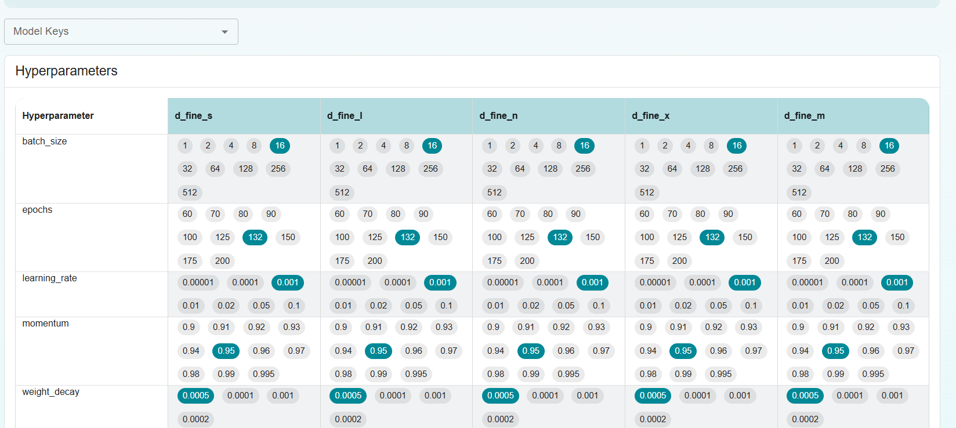Select epochs 132 chip under d_fine_l
Image resolution: width=956 pixels, height=428 pixels.
tap(408, 237)
